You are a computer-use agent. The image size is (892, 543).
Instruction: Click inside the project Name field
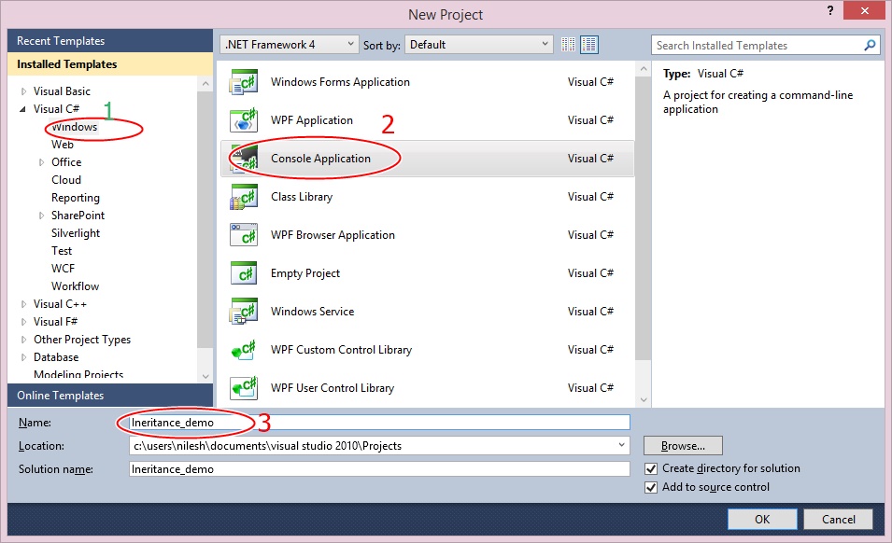coord(374,422)
